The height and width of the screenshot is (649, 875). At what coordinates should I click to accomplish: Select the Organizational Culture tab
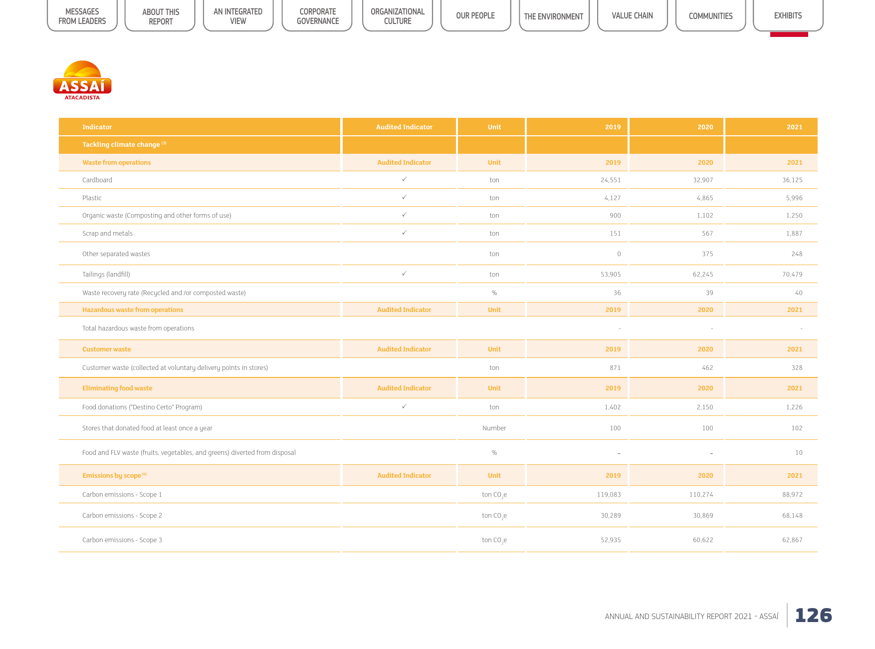pyautogui.click(x=398, y=15)
